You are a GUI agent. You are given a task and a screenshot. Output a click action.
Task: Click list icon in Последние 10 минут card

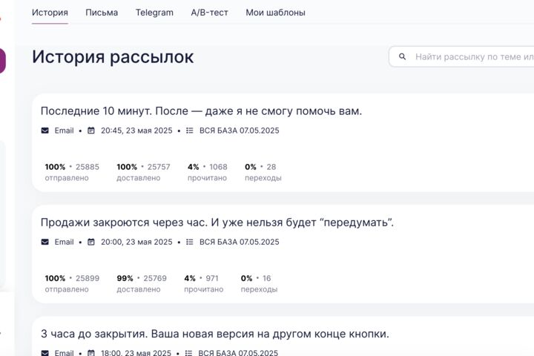pos(190,131)
